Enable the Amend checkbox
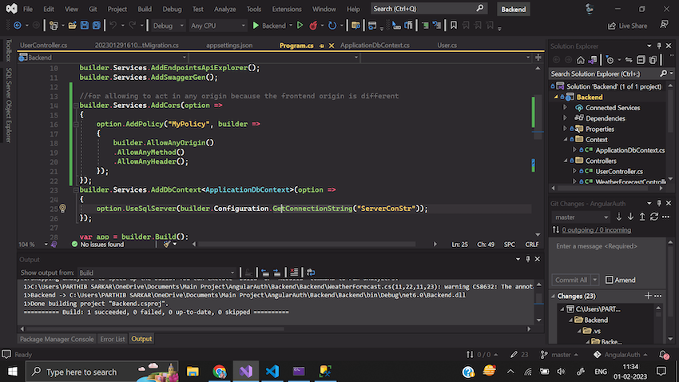The height and width of the screenshot is (382, 679). [610, 280]
